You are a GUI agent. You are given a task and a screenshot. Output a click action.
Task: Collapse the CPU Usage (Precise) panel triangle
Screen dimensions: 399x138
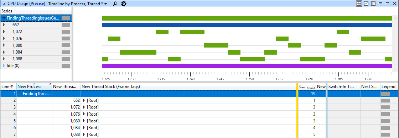coord(4,4)
